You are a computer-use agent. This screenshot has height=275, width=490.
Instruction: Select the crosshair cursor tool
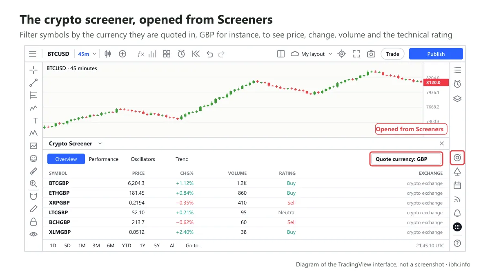click(x=33, y=70)
